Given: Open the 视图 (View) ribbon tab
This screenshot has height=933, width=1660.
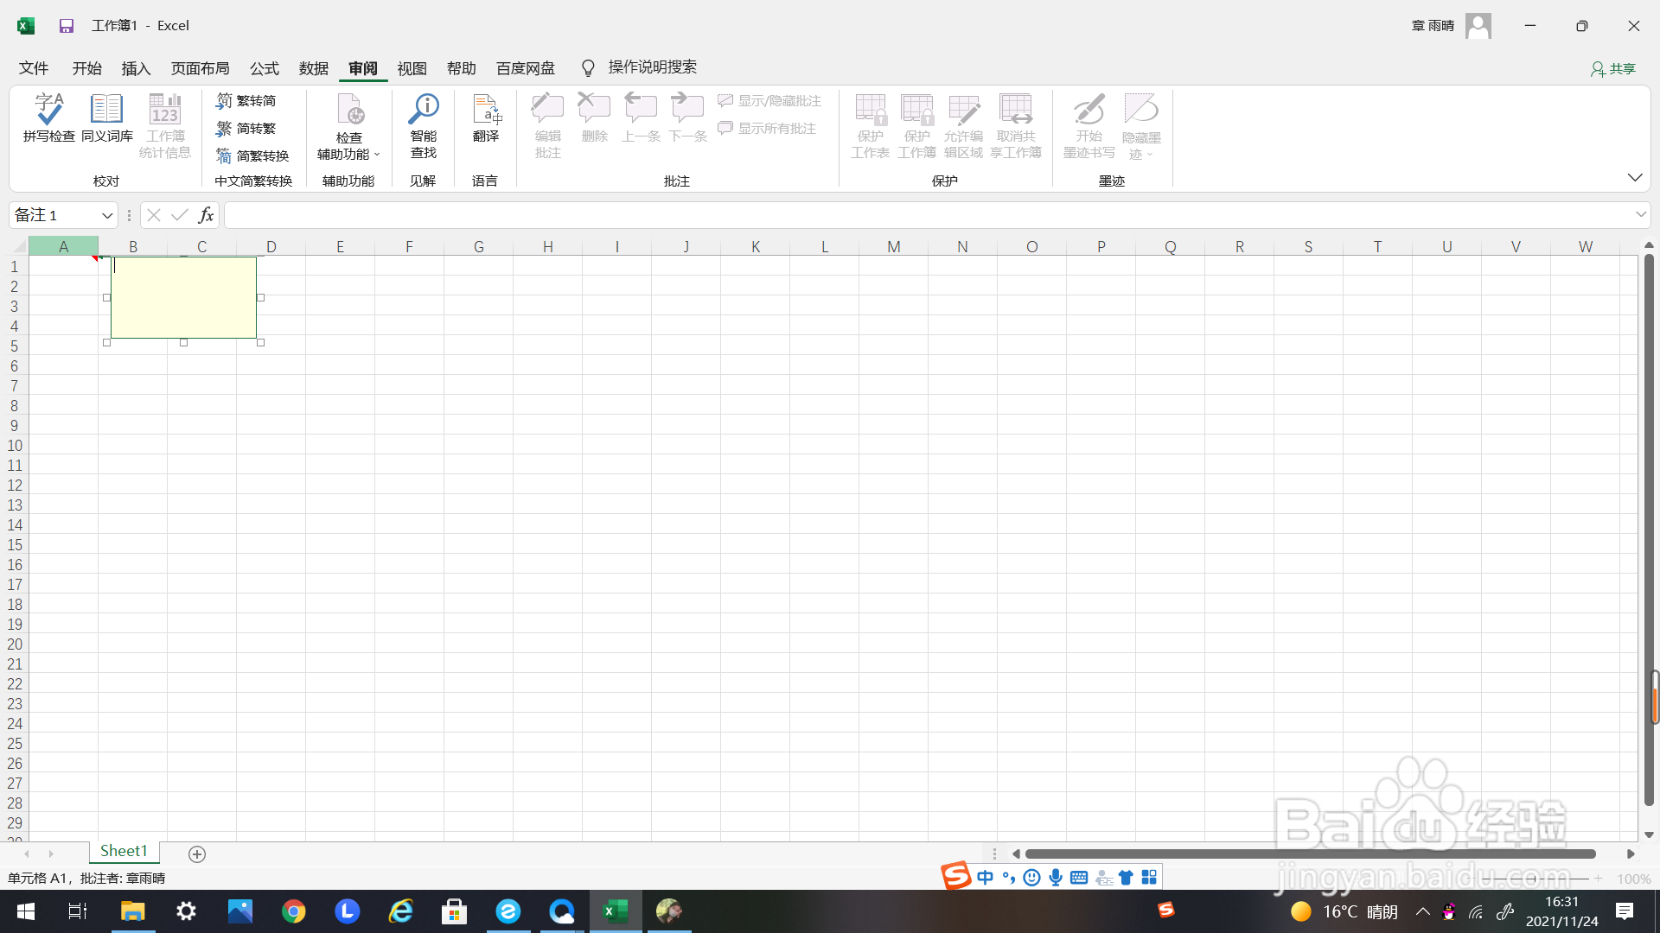Looking at the screenshot, I should pyautogui.click(x=412, y=68).
